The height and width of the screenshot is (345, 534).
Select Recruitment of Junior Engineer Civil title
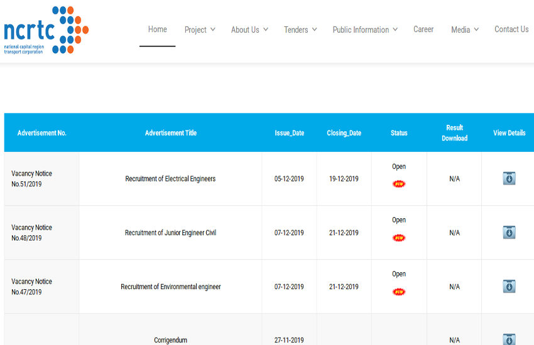[x=170, y=233]
